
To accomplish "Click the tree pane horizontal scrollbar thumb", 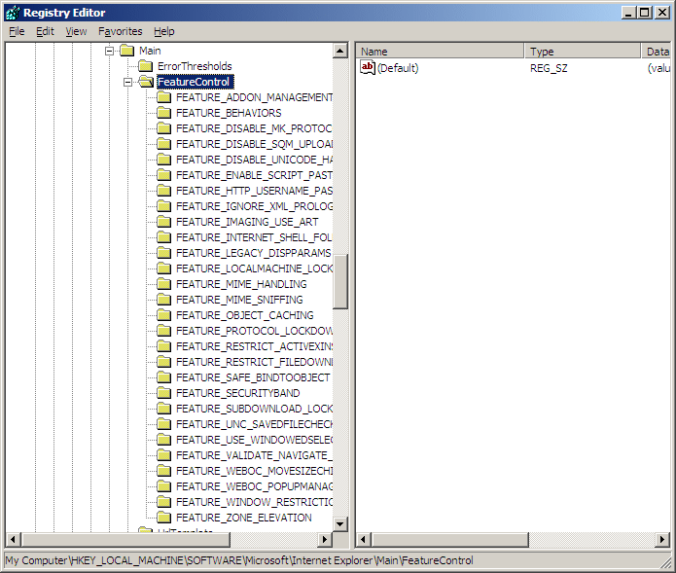I will pos(125,539).
